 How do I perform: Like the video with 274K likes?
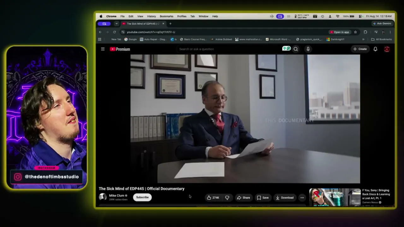click(x=213, y=198)
